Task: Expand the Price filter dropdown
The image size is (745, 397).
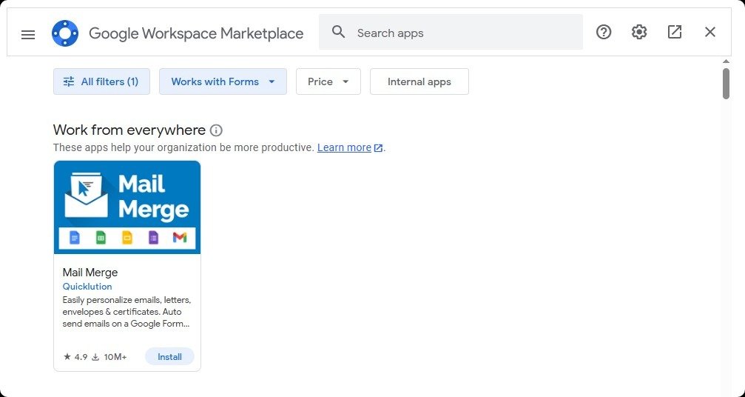Action: click(x=328, y=81)
